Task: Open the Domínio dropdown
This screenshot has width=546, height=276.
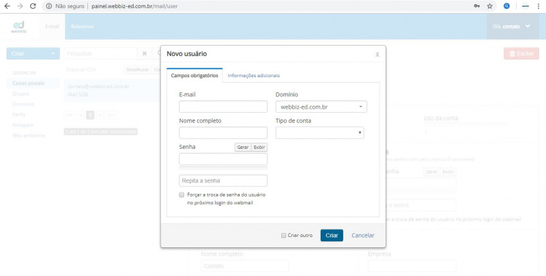Action: [x=321, y=107]
